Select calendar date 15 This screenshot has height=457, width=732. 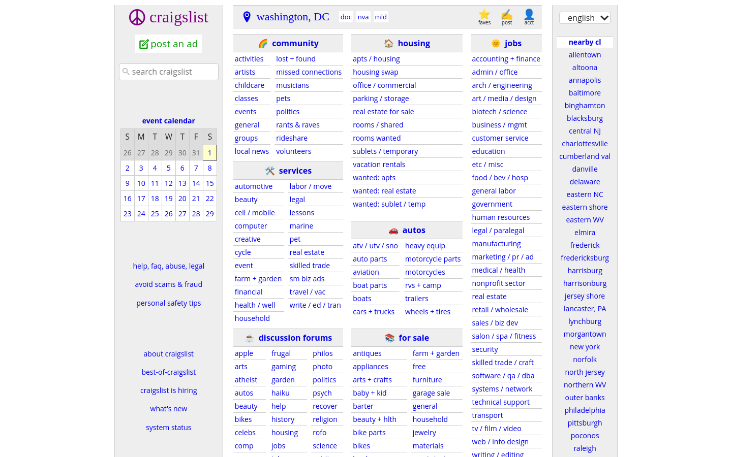210,183
